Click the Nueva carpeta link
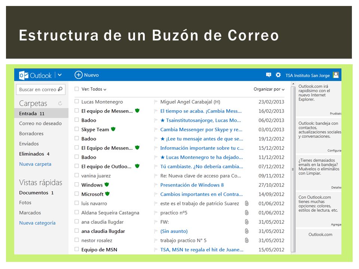Screen dimensions: 359x269 [35, 164]
